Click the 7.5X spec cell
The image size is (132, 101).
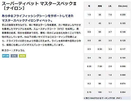click(100, 66)
